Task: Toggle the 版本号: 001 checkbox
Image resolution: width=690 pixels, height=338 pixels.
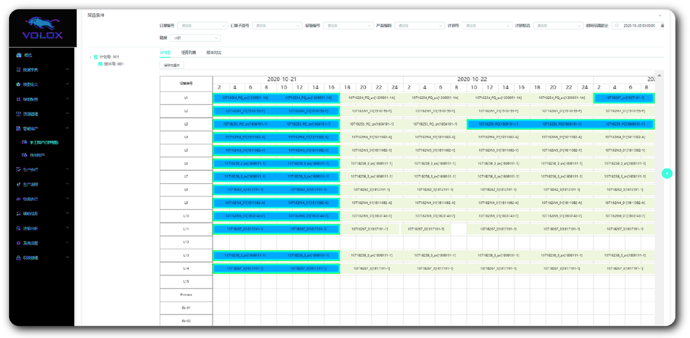Action: (x=101, y=64)
